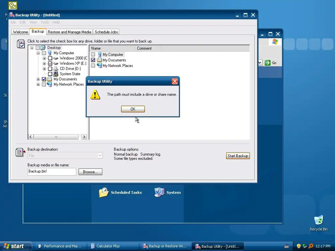Switch to Backup or Restore Wizard taskbar button
Viewport: 335px width, 251px height.
pos(166,246)
